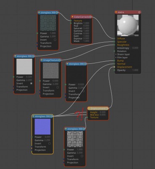Click the Texture input pin of the Displacement node

click(x=87, y=117)
